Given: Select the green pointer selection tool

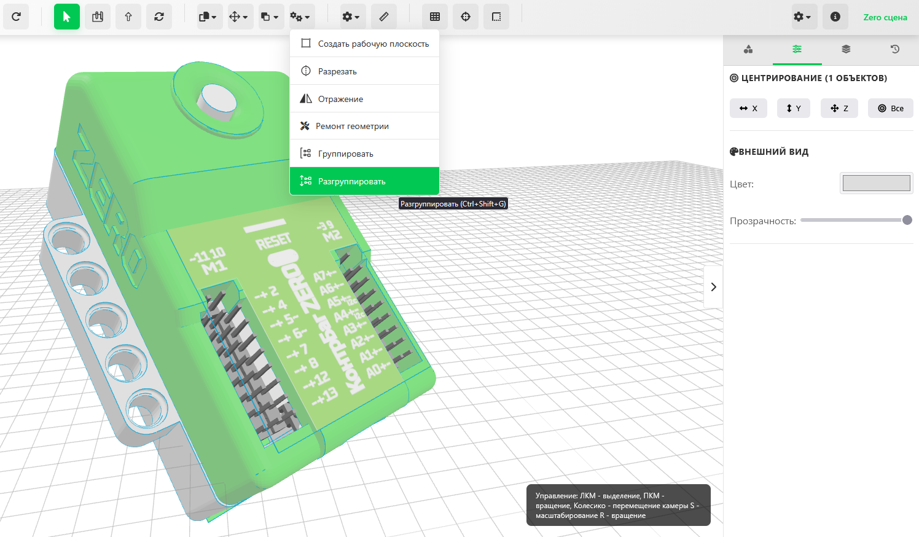Looking at the screenshot, I should coord(67,17).
